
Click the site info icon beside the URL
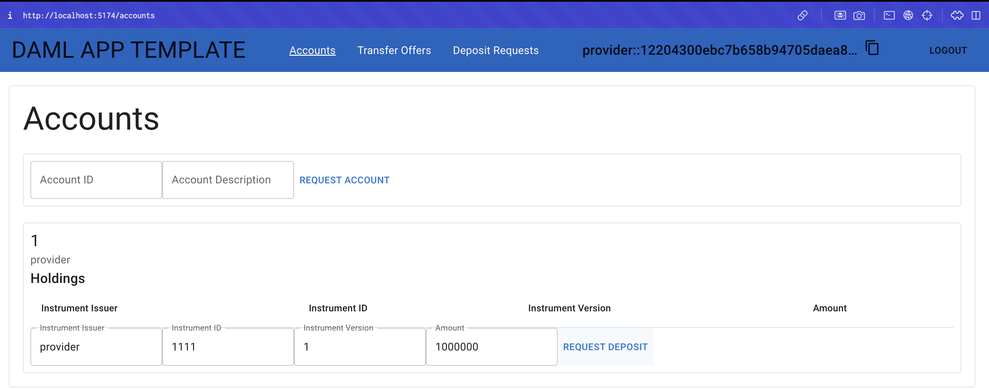coord(10,15)
